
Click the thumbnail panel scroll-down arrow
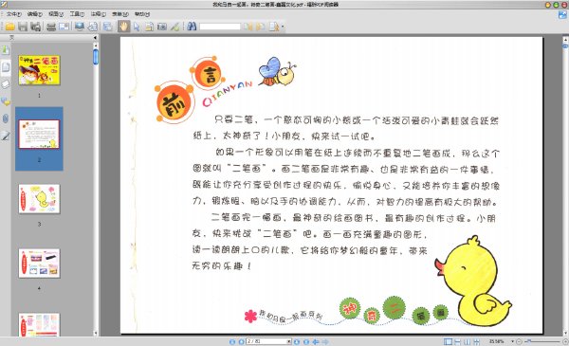(x=96, y=333)
